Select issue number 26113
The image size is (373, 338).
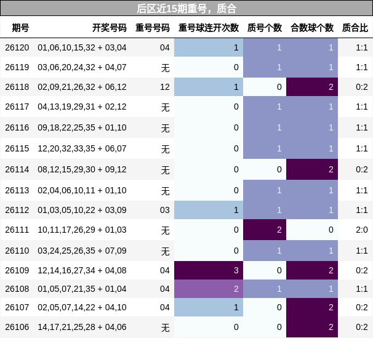point(17,190)
